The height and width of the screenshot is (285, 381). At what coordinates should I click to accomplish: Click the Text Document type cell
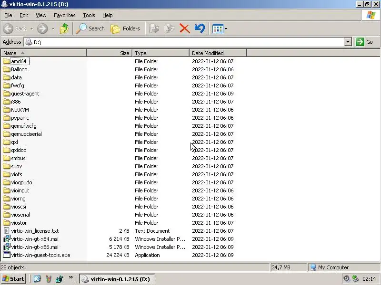(152, 231)
